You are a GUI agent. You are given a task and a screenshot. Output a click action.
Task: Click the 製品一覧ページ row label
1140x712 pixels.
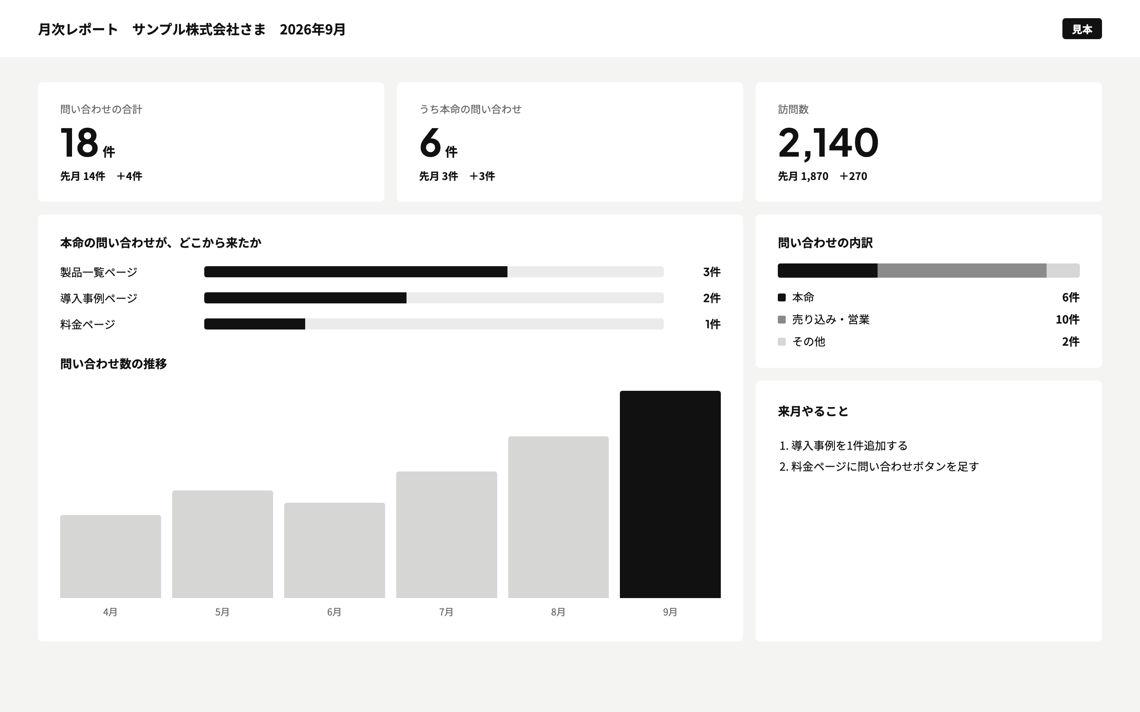99,272
